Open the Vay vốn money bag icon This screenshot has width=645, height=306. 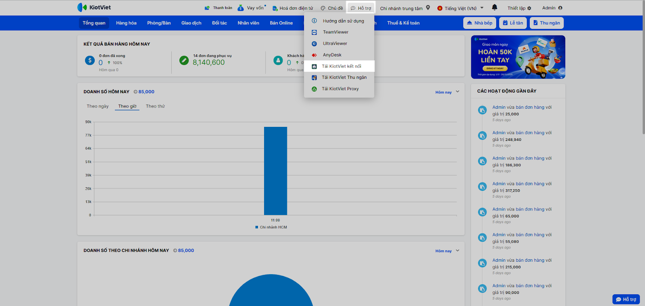[241, 8]
